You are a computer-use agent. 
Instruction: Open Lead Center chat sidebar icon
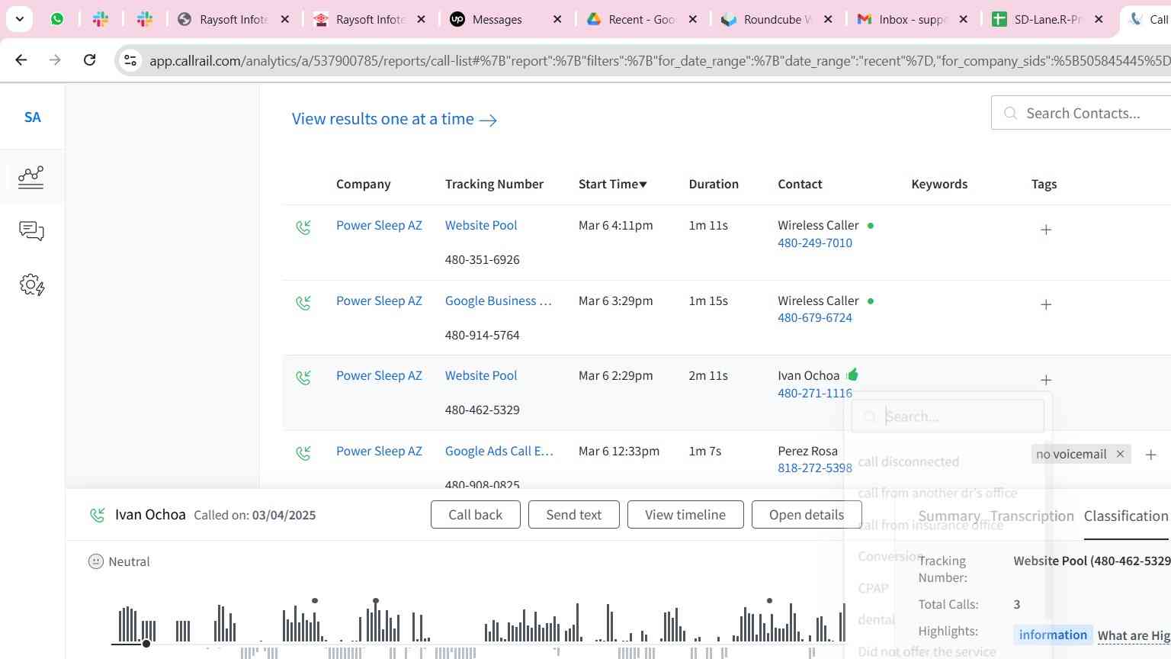[31, 231]
